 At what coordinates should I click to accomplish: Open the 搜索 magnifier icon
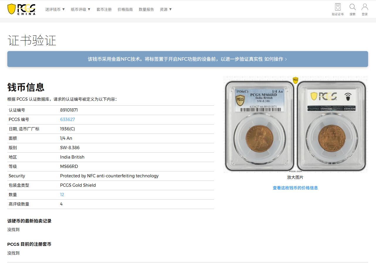click(x=353, y=9)
